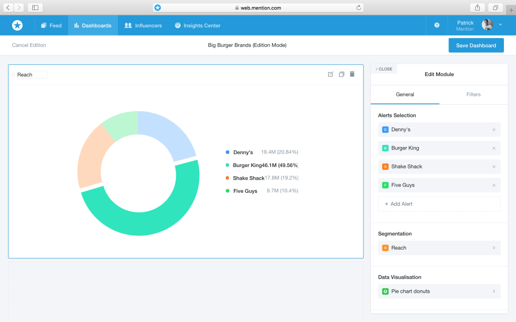Image resolution: width=516 pixels, height=322 pixels.
Task: Toggle the browser sidebar
Action: [35, 8]
